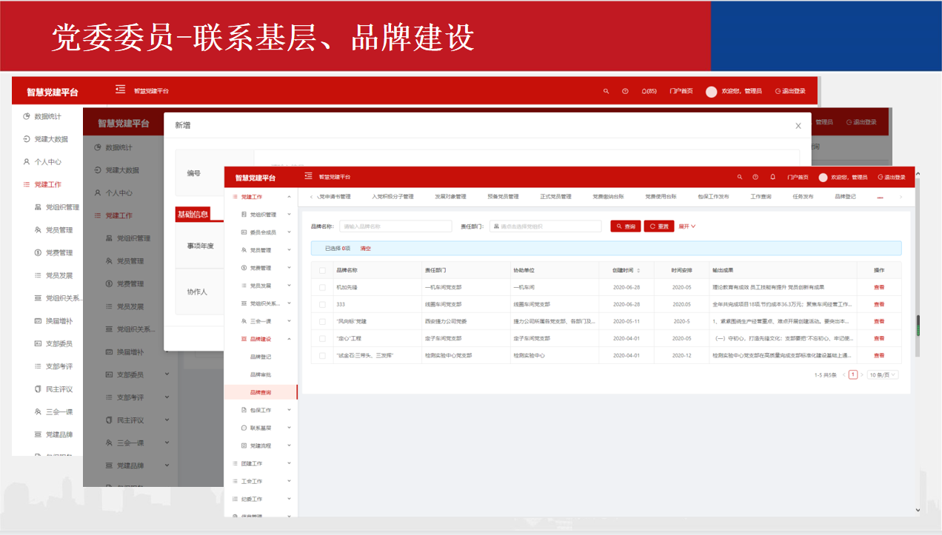The height and width of the screenshot is (535, 942).
Task: Click the red 查询 search button
Action: pyautogui.click(x=626, y=226)
